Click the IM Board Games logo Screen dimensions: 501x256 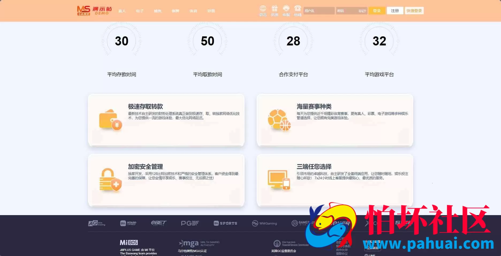128,223
